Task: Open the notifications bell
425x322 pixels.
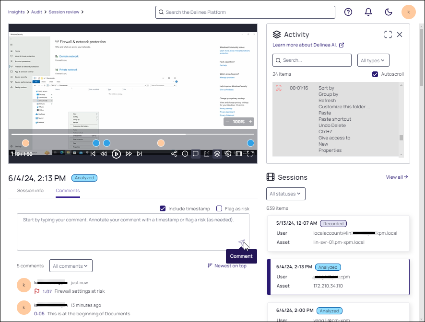Action: coord(368,12)
